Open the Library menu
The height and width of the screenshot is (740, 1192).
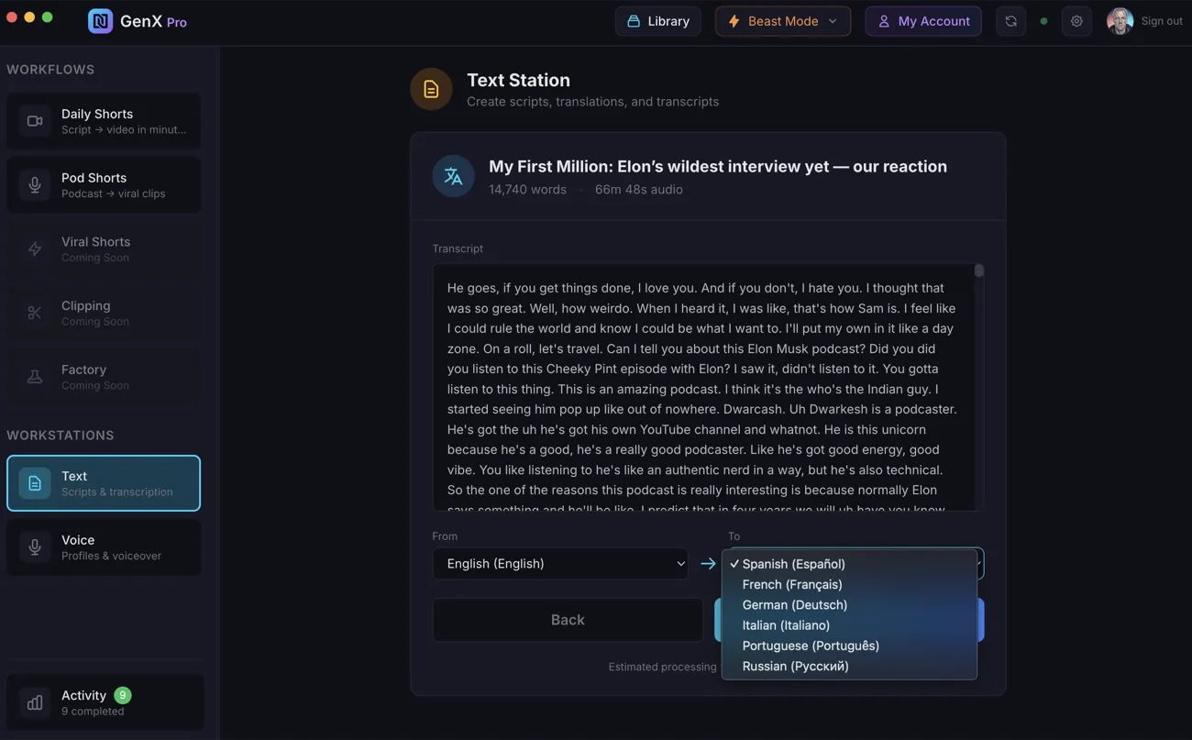point(657,20)
